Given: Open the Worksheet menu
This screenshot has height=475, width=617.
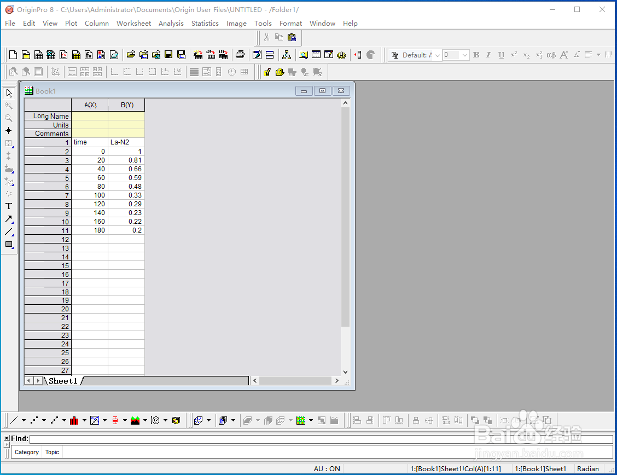Looking at the screenshot, I should (x=134, y=23).
